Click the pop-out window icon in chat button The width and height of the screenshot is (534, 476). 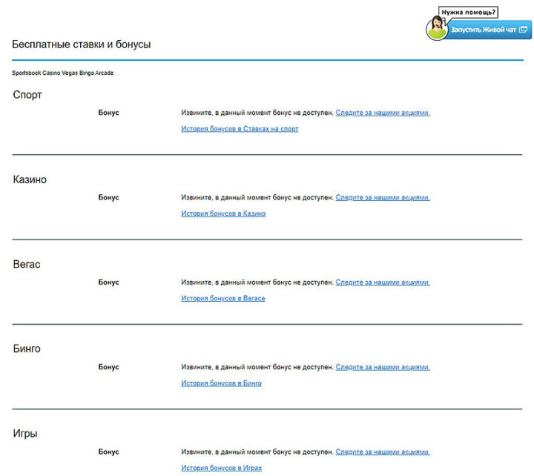point(524,30)
